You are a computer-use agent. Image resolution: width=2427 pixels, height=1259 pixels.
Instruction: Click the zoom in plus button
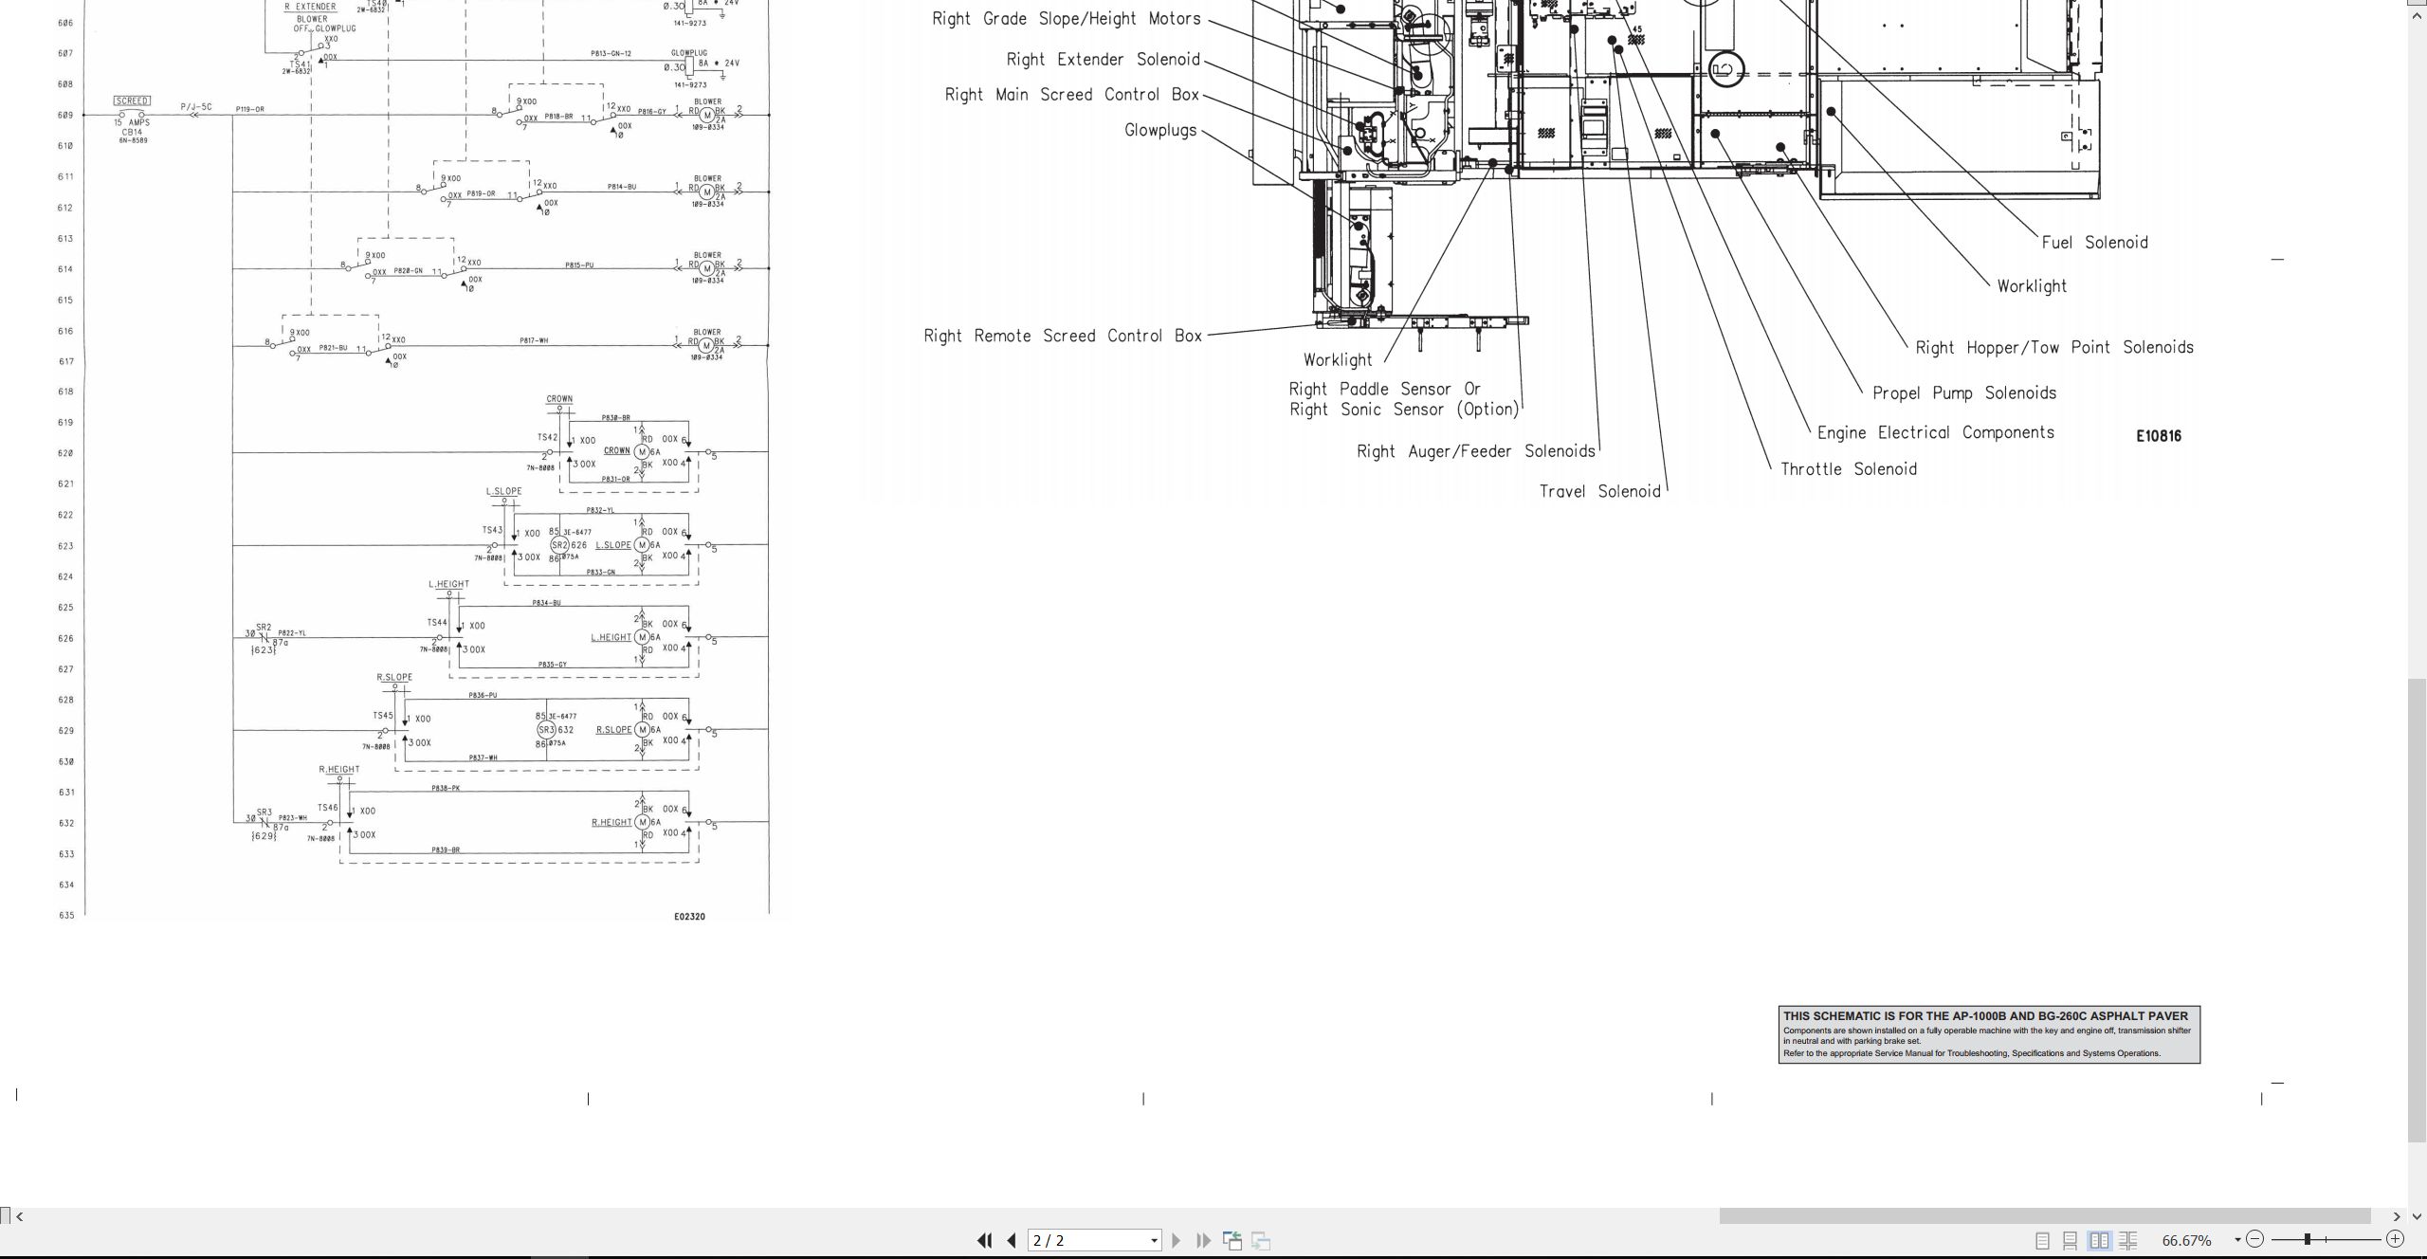[2395, 1239]
